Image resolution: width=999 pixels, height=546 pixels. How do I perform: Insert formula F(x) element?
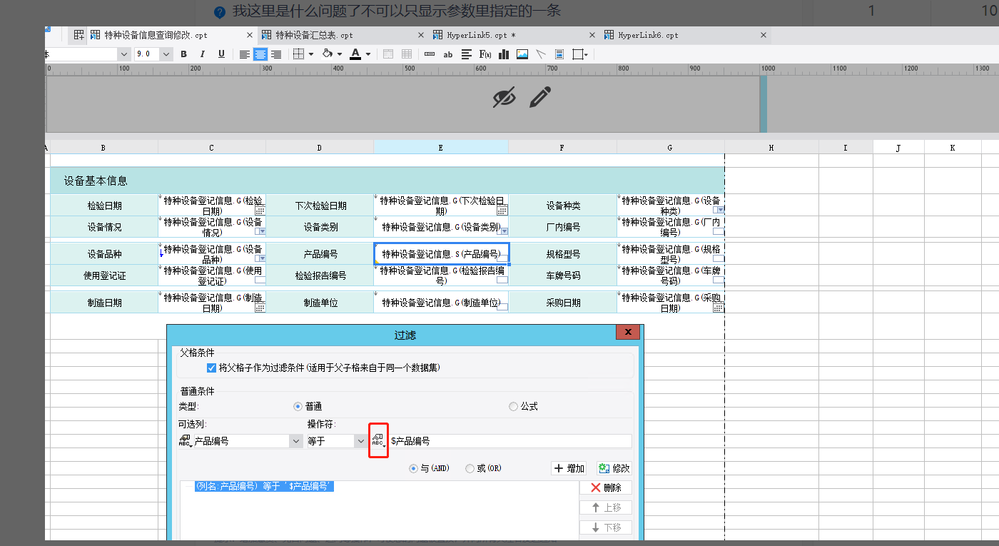coord(485,54)
